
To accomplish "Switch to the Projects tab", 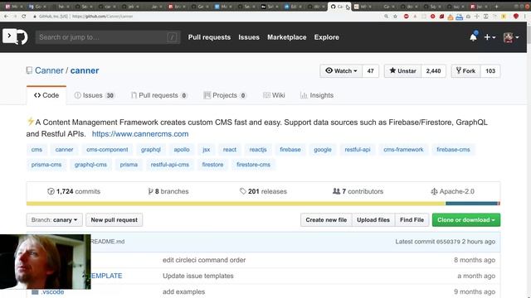I will [225, 95].
